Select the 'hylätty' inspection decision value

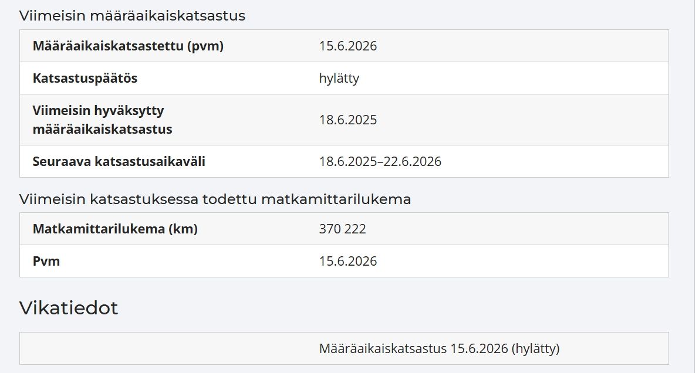pyautogui.click(x=339, y=79)
